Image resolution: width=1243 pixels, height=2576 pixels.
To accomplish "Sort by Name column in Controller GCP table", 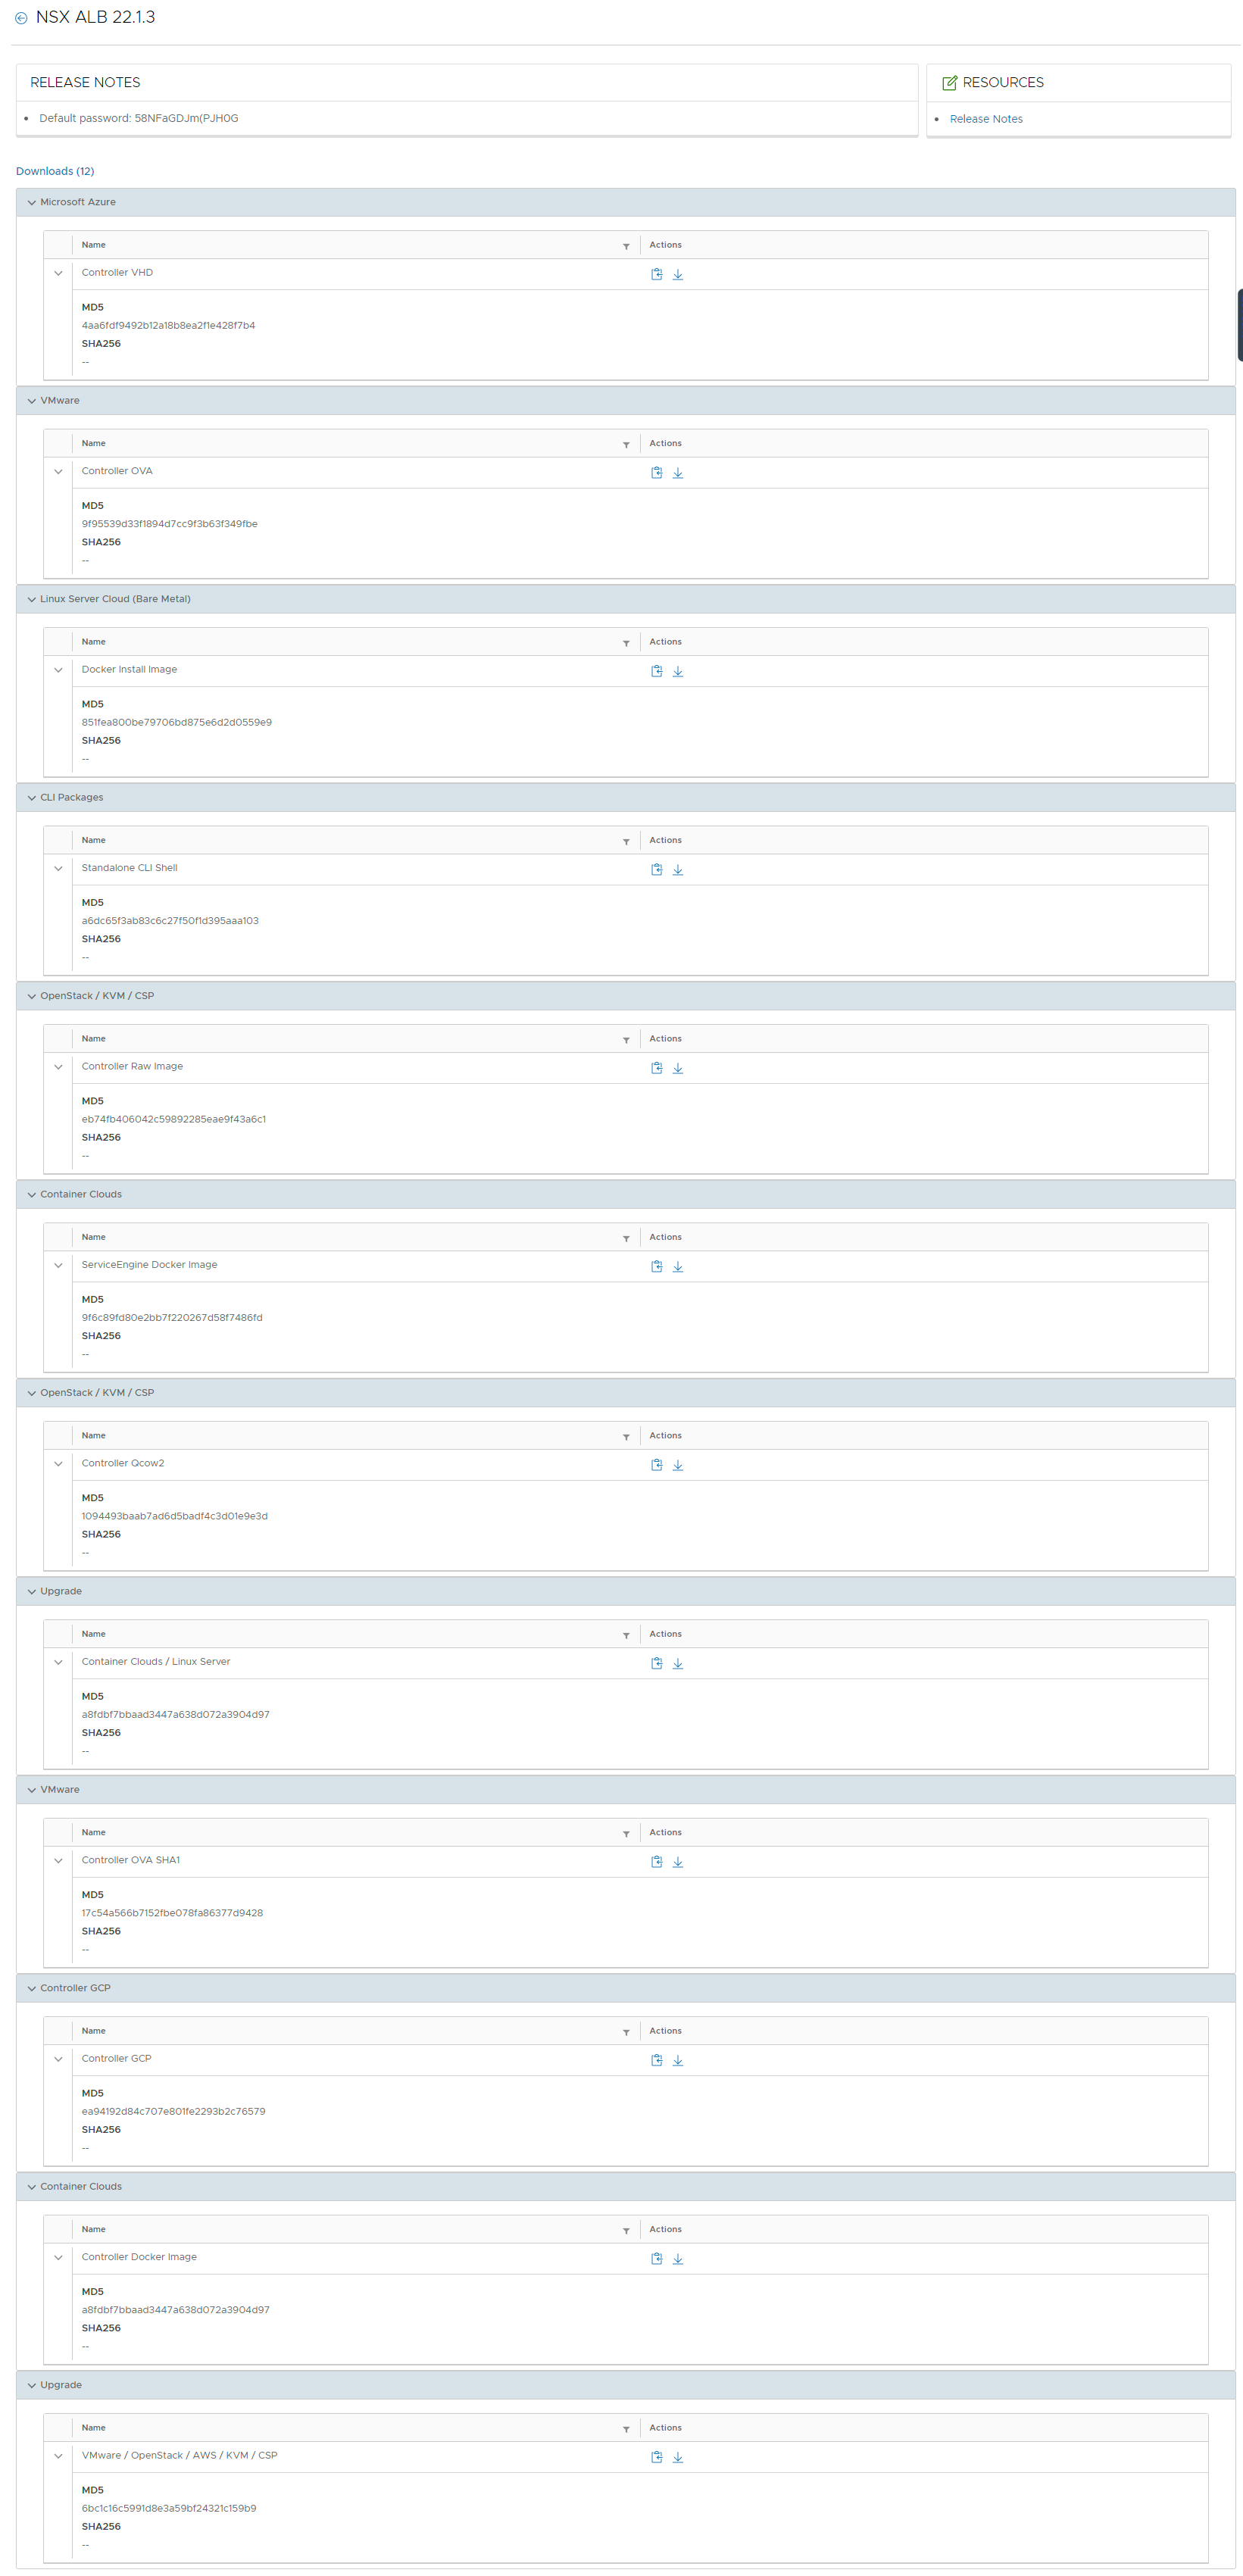I will (93, 2030).
